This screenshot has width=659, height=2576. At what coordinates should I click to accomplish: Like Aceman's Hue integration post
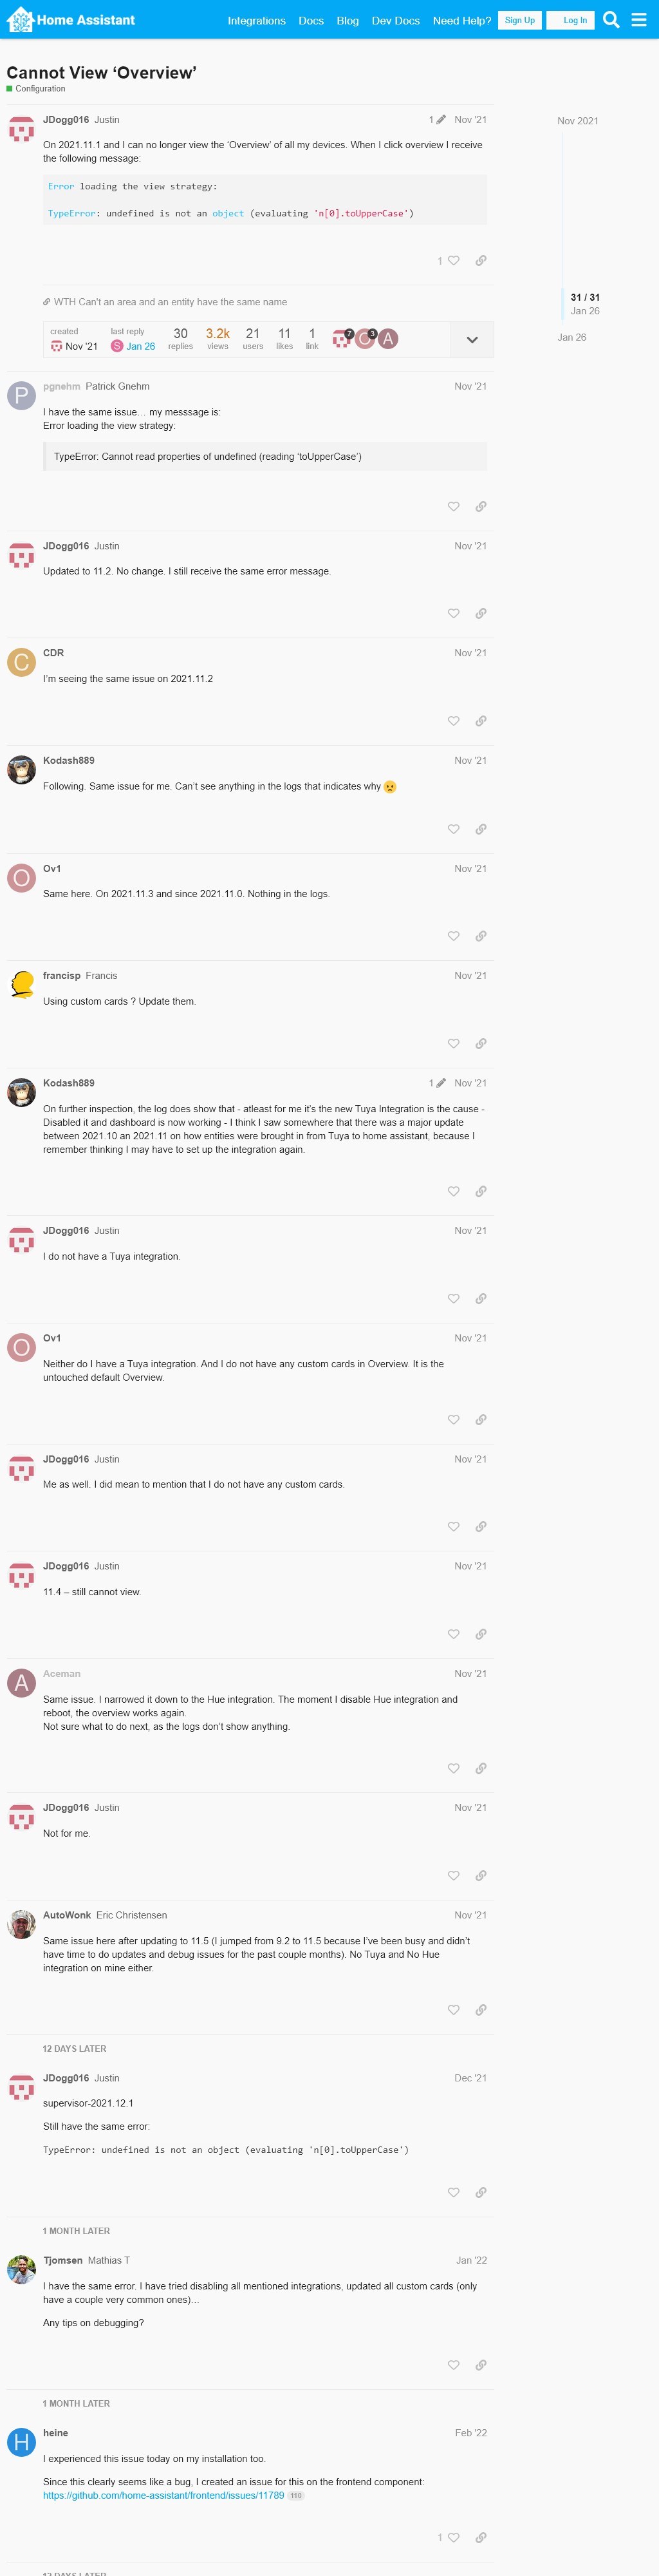[453, 1768]
